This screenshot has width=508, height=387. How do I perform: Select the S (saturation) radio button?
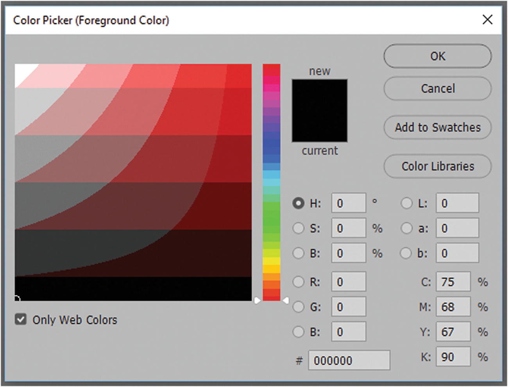pos(298,228)
